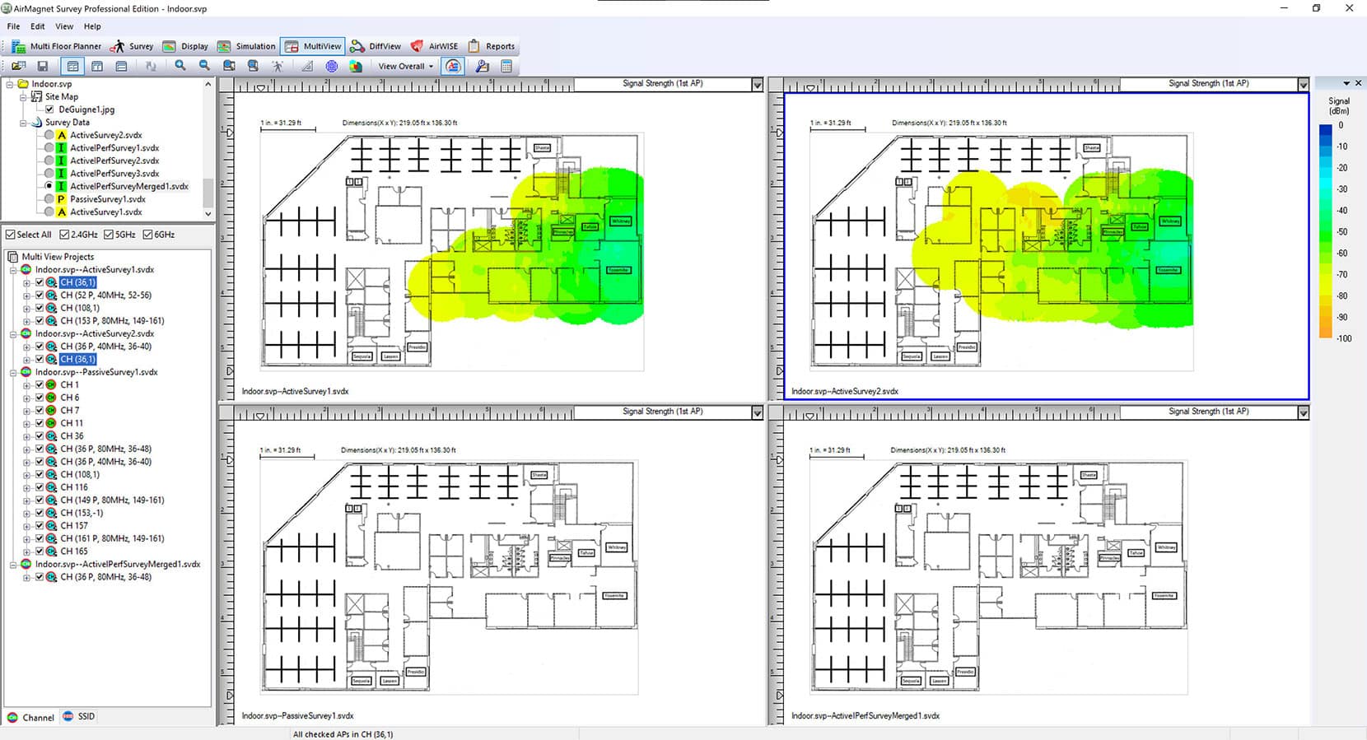Image resolution: width=1367 pixels, height=740 pixels.
Task: Click the Reports button
Action: click(x=492, y=46)
